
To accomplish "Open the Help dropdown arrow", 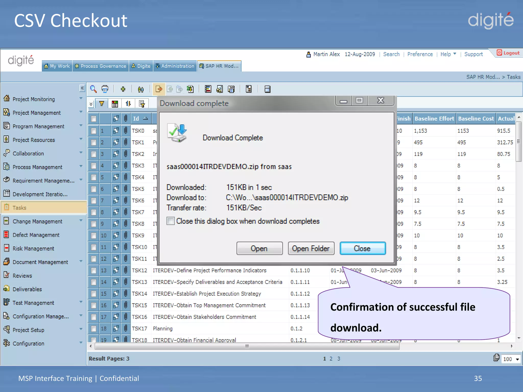I will point(455,54).
